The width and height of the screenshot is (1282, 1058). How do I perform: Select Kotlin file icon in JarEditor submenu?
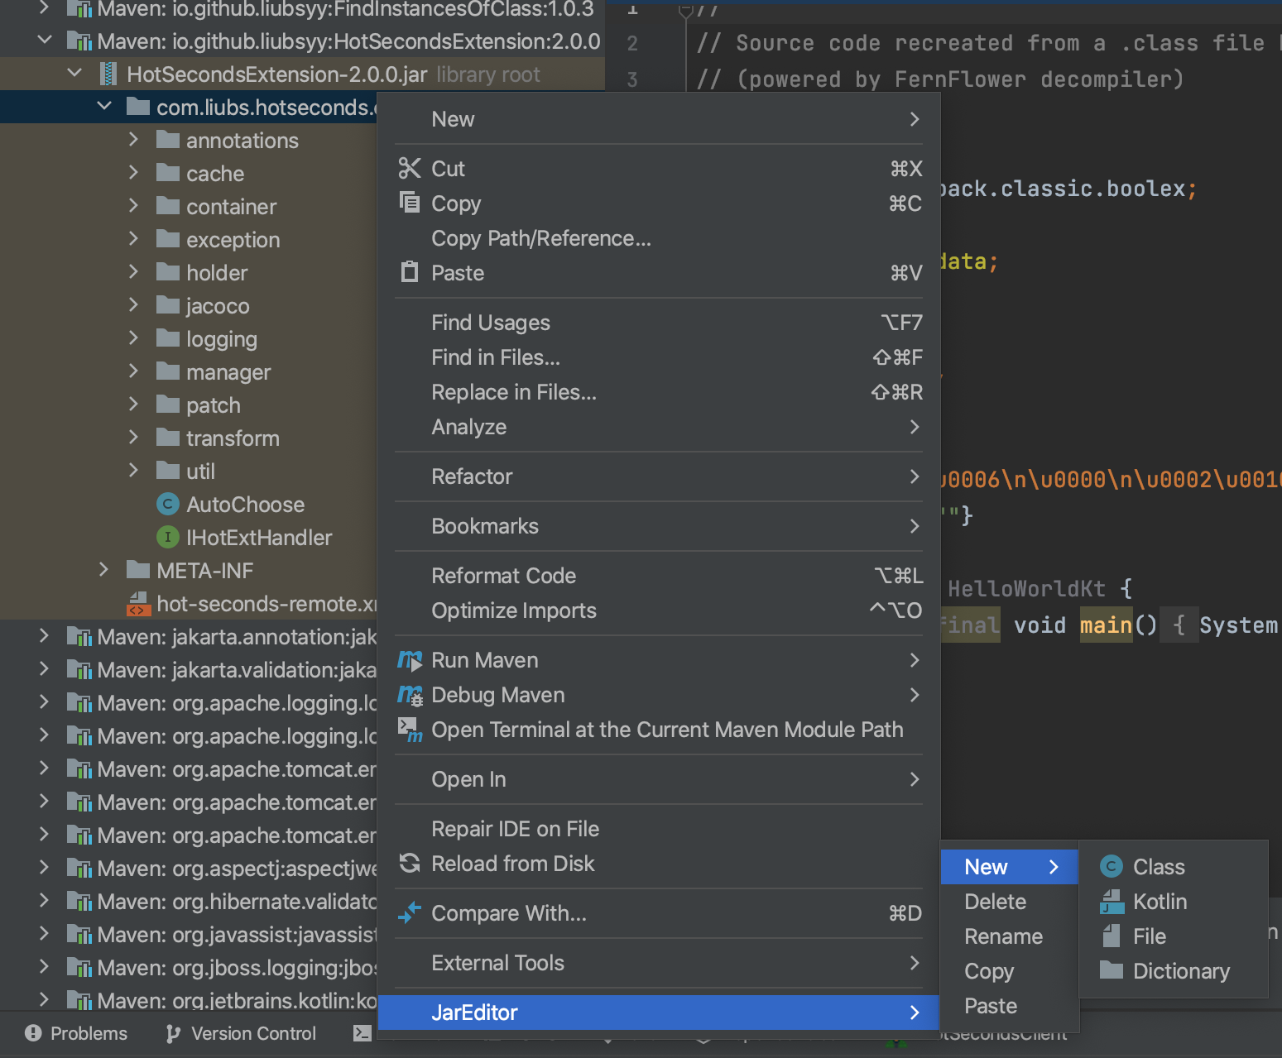1112,902
